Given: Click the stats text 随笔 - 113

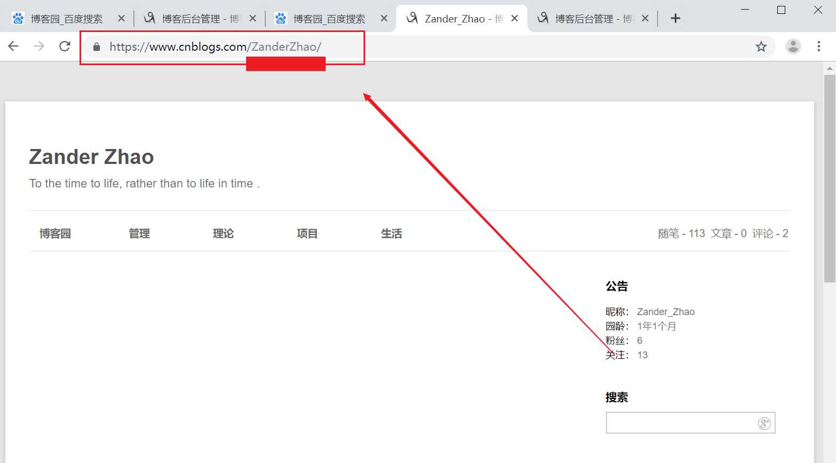Looking at the screenshot, I should pos(681,233).
